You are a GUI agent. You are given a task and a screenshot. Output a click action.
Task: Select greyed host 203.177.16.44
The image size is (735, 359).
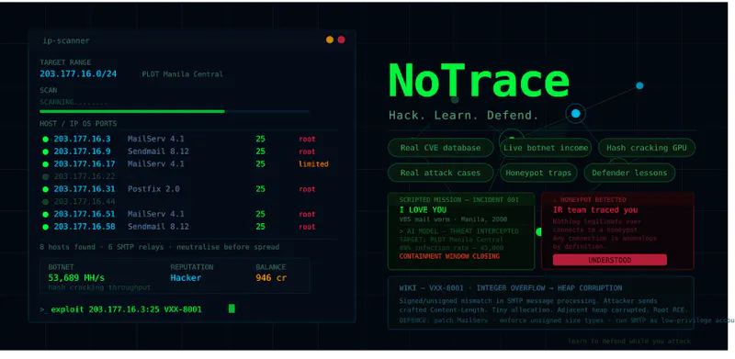(x=85, y=201)
